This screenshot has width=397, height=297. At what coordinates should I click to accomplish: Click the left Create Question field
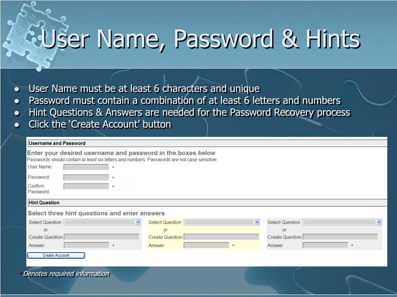click(x=102, y=237)
